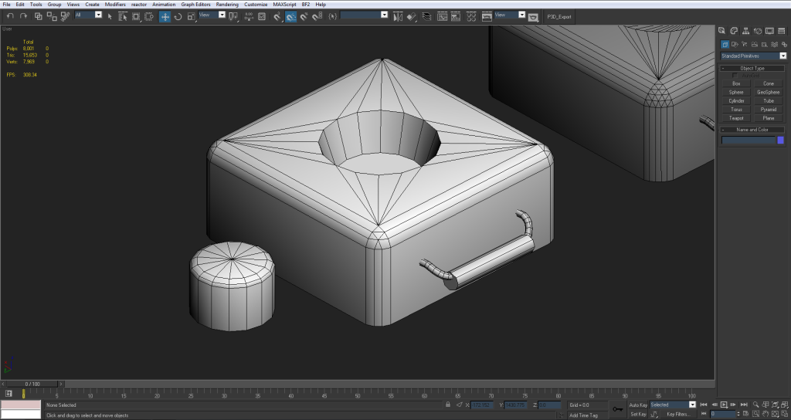
Task: Toggle the selection lock padlock
Action: 448,405
